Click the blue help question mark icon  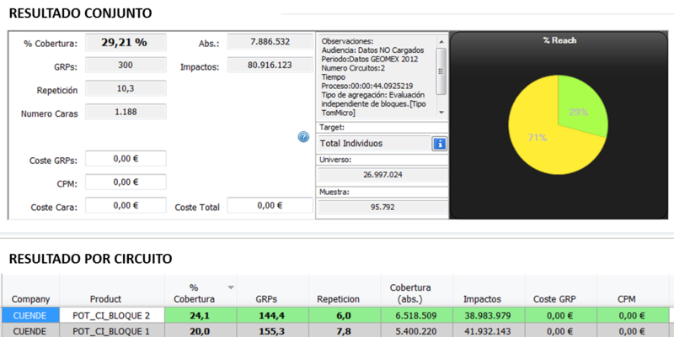pos(303,137)
